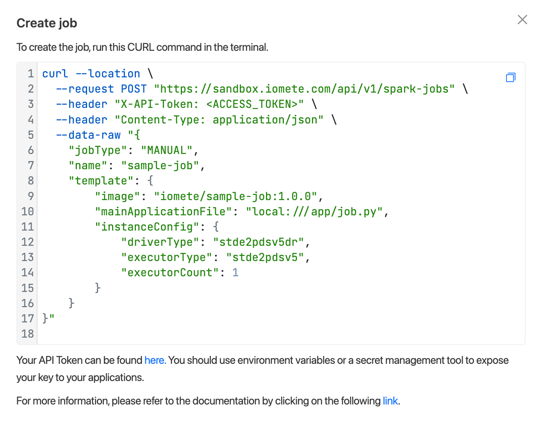Click the "executorCount": 1 line
This screenshot has height=433, width=542.
(180, 272)
